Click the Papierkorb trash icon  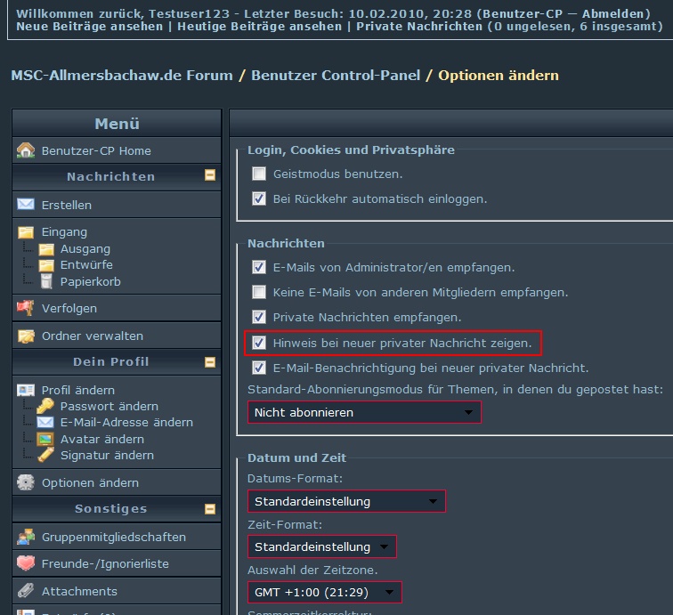pos(46,281)
